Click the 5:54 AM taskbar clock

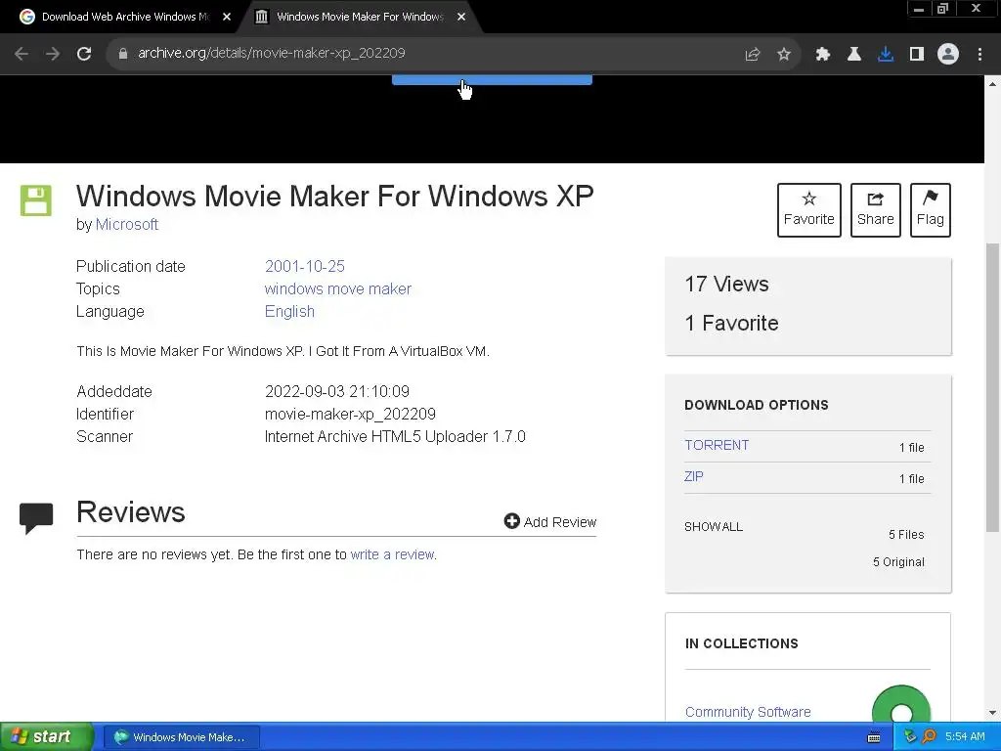(965, 737)
